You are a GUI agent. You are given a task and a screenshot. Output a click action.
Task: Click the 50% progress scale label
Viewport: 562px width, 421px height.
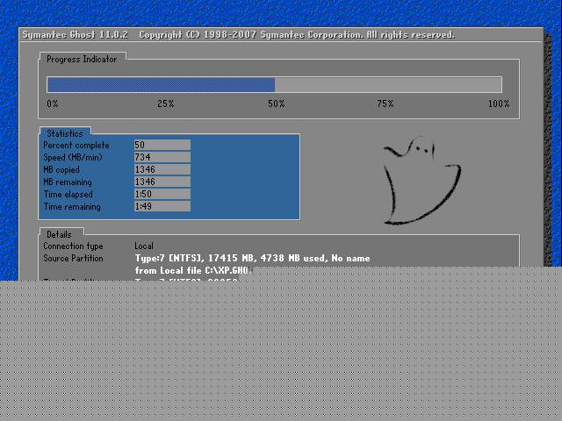coord(277,103)
